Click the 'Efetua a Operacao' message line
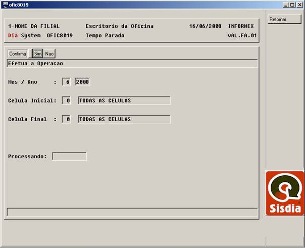 click(x=132, y=64)
